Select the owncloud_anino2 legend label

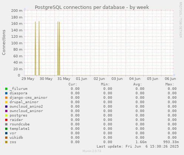[26, 107]
